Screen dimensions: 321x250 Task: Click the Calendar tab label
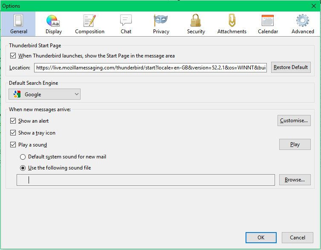tap(268, 32)
